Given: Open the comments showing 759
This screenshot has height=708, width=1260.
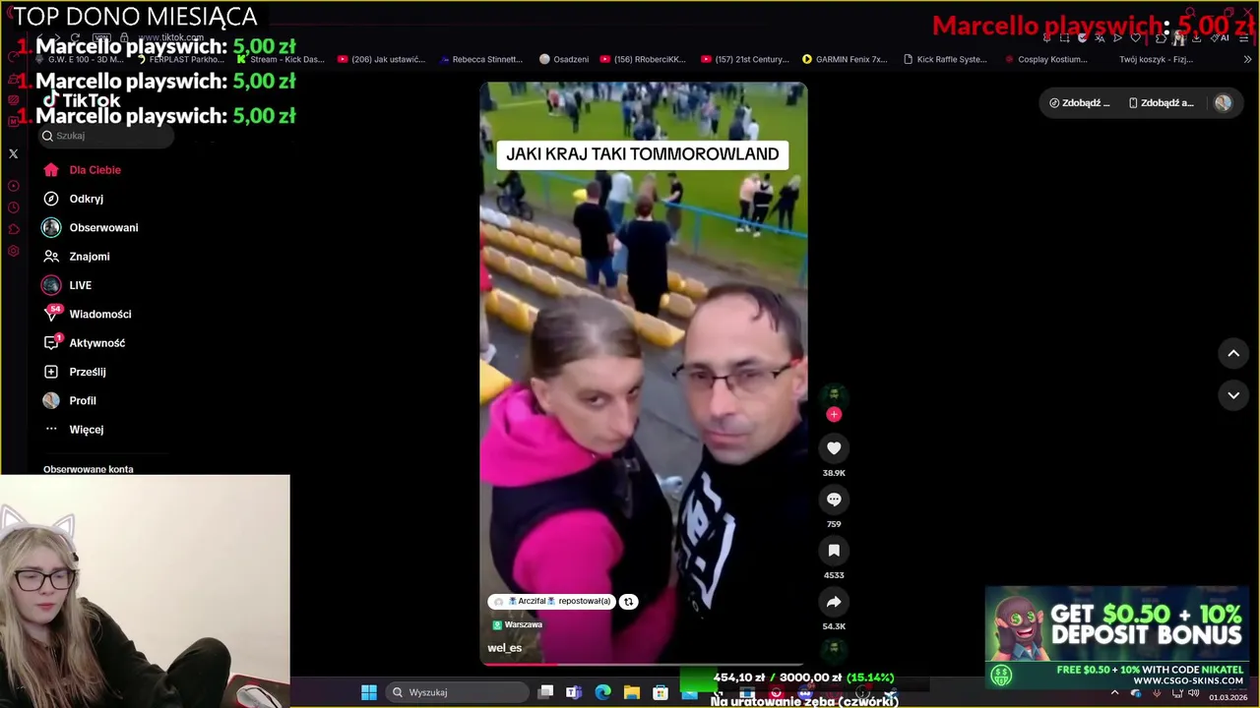Looking at the screenshot, I should click(834, 500).
